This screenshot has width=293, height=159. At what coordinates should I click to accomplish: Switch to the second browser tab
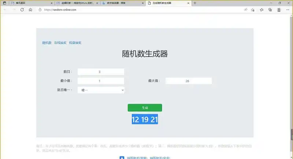point(77,3)
